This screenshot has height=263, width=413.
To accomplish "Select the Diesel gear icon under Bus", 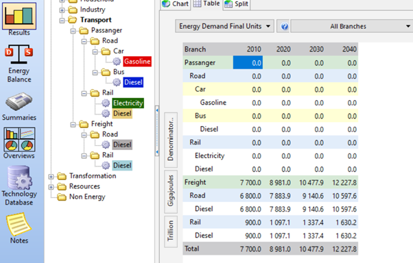I will pyautogui.click(x=117, y=82).
